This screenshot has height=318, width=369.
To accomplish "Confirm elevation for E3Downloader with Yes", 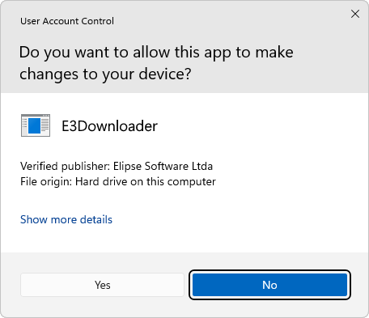I will coord(103,285).
